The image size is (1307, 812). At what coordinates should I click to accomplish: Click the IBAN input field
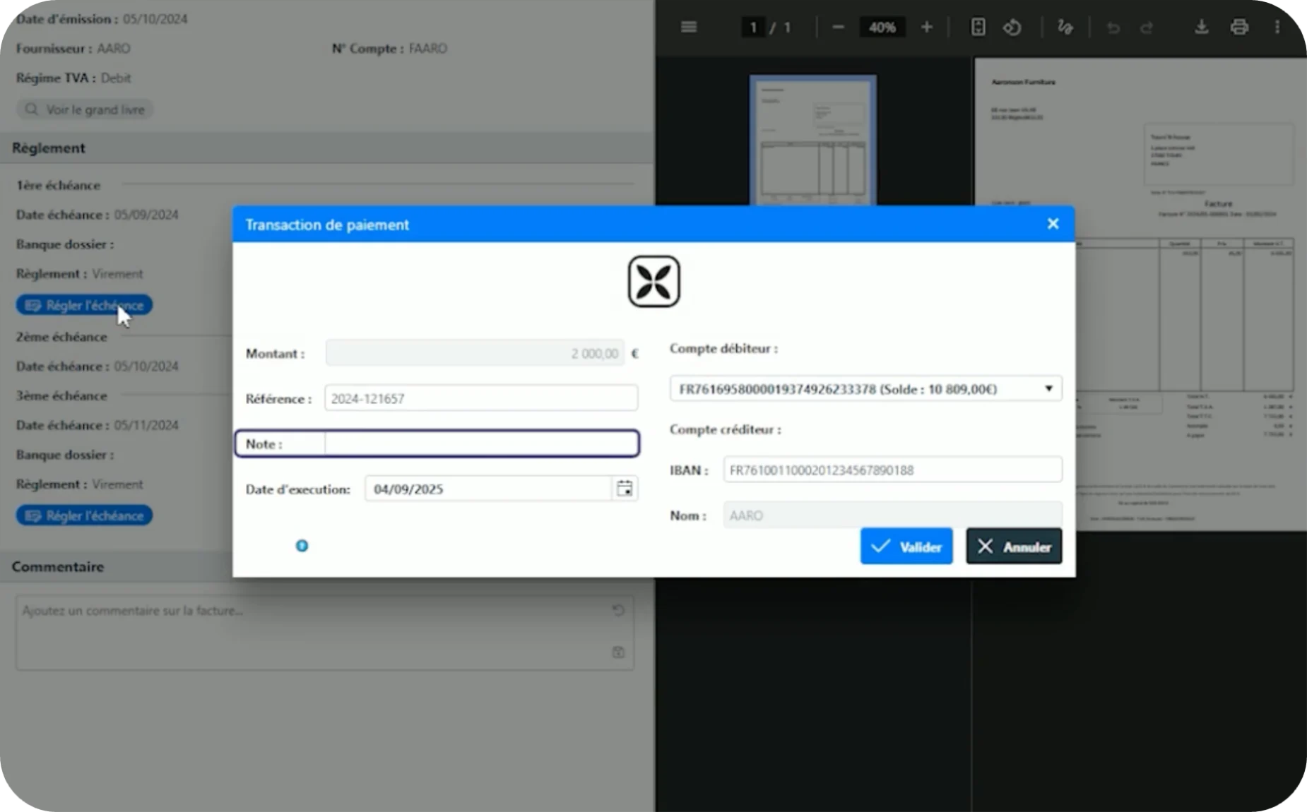coord(892,470)
